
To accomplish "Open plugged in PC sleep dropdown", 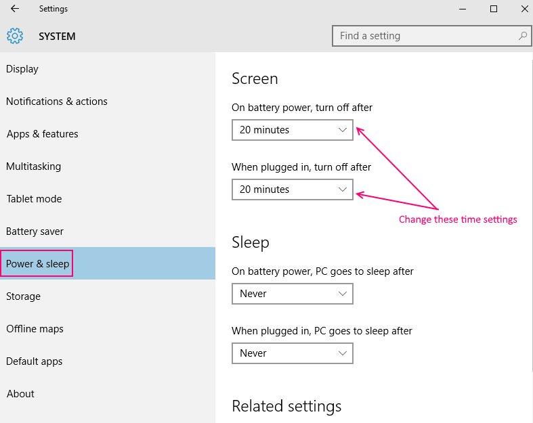I will tap(293, 353).
